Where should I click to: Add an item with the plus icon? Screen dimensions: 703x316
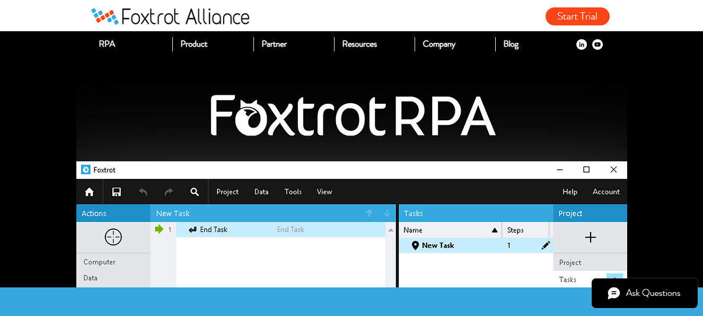pos(590,238)
